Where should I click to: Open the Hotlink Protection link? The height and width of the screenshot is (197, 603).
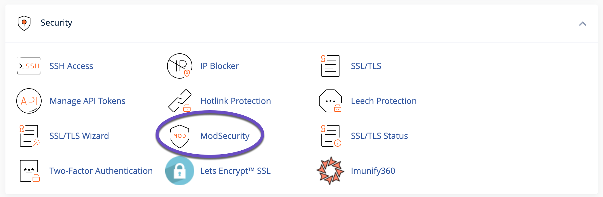click(235, 101)
